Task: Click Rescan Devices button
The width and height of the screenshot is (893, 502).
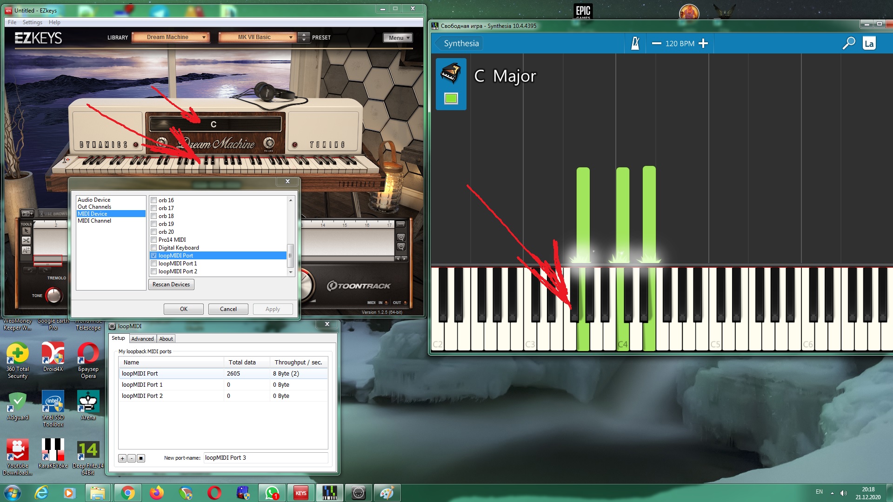Action: click(171, 284)
